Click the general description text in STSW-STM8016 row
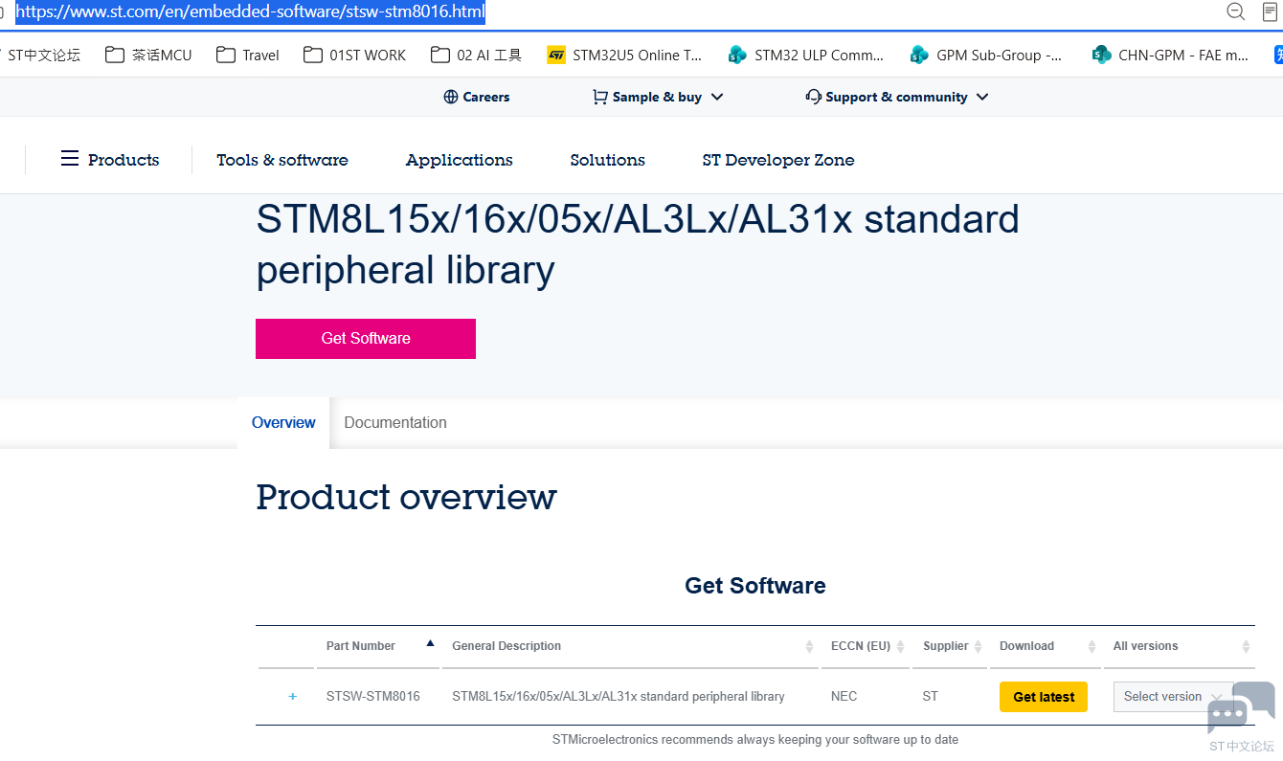This screenshot has width=1283, height=761. [619, 697]
